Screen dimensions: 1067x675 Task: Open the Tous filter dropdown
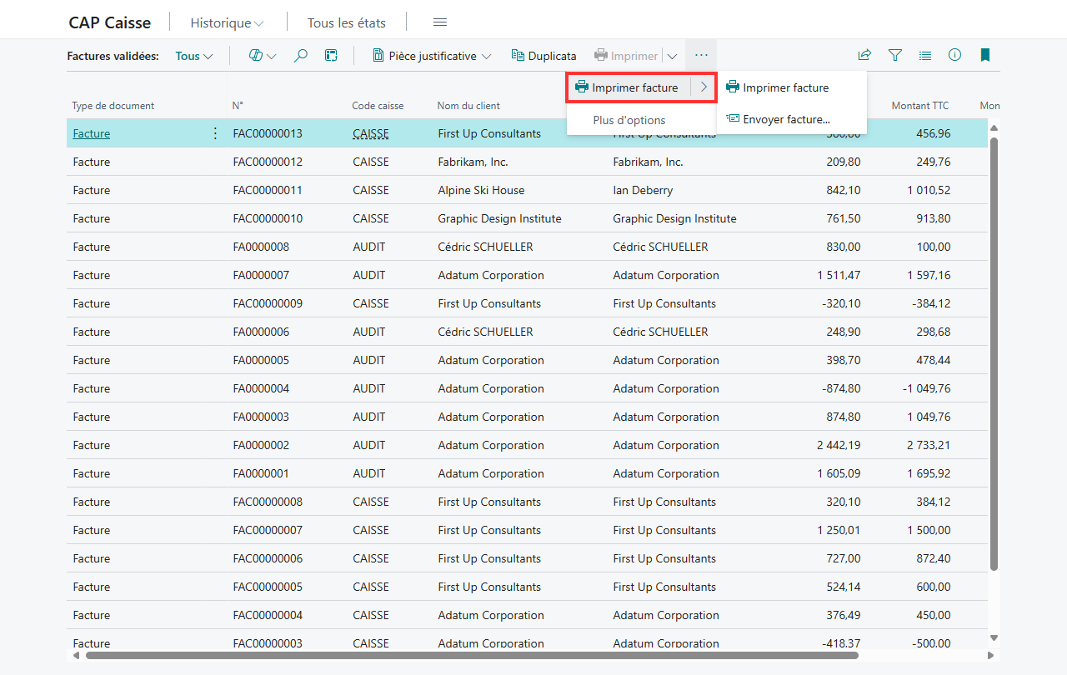(194, 57)
